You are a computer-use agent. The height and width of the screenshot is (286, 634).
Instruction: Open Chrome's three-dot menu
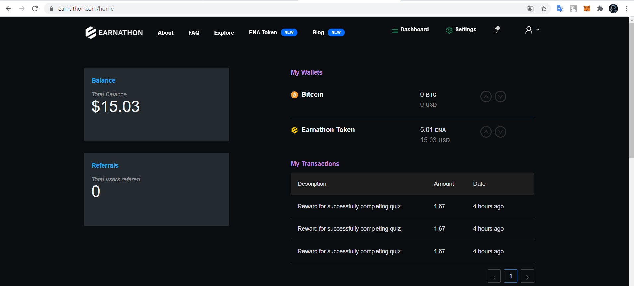click(626, 9)
